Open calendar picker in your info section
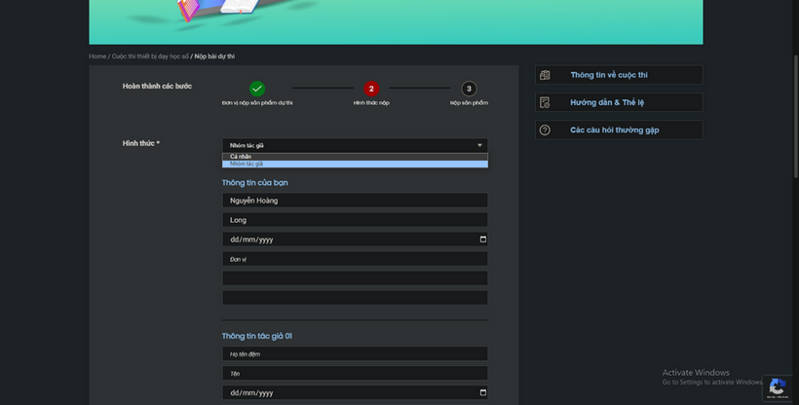This screenshot has width=799, height=405. pos(482,239)
